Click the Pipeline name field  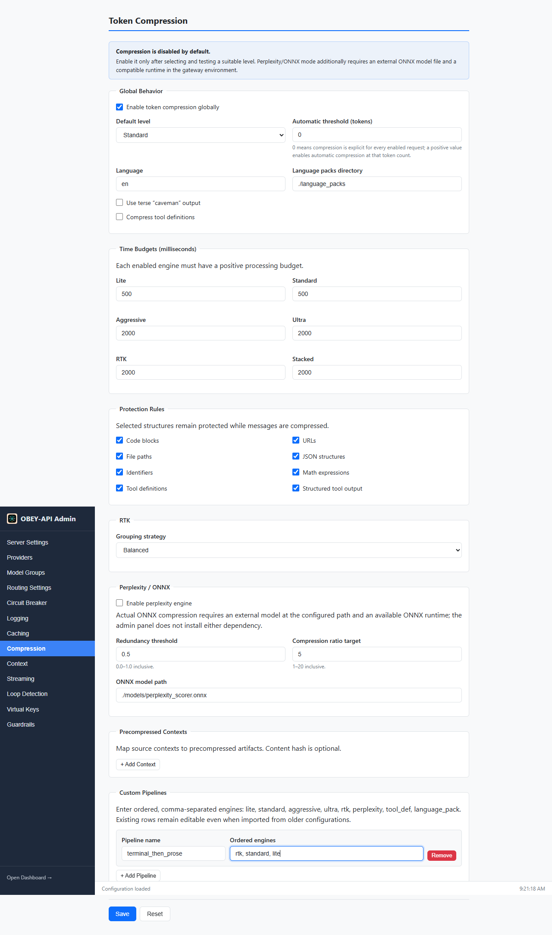[x=173, y=853]
